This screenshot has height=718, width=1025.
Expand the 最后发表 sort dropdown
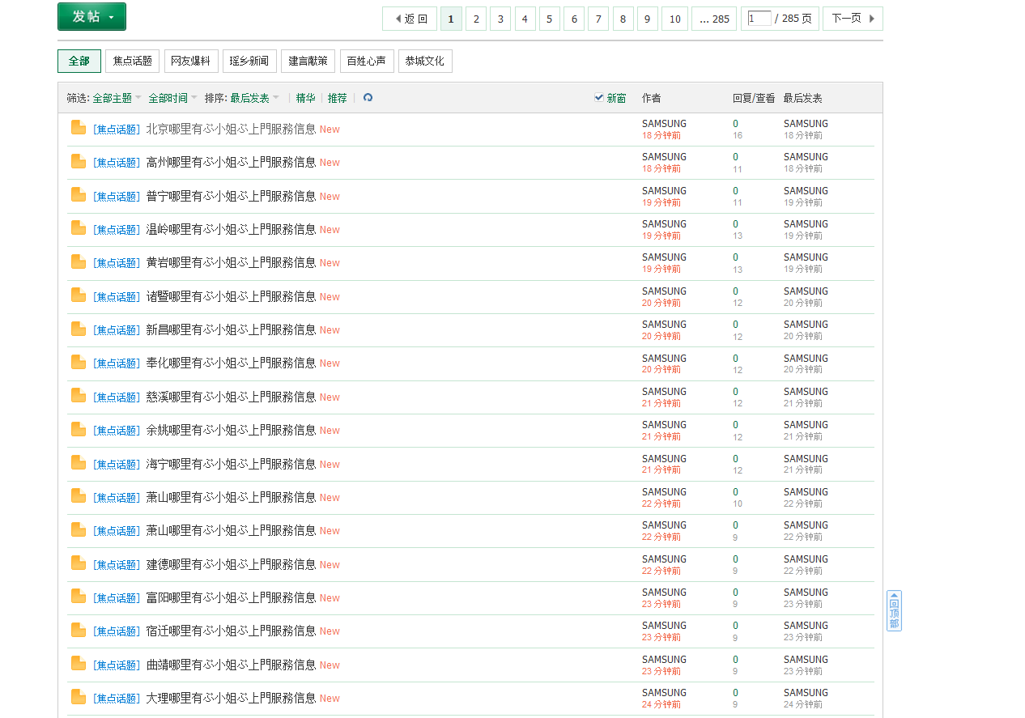click(254, 98)
